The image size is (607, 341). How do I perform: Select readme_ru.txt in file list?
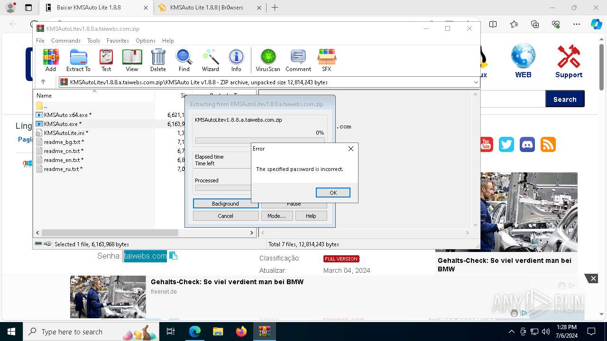[x=60, y=169]
